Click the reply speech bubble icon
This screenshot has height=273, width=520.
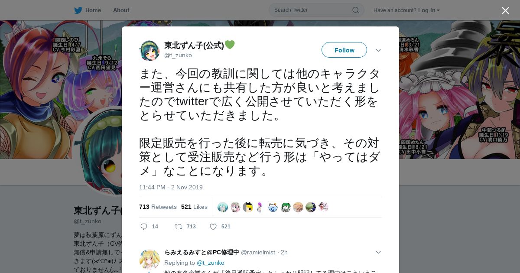click(x=144, y=227)
